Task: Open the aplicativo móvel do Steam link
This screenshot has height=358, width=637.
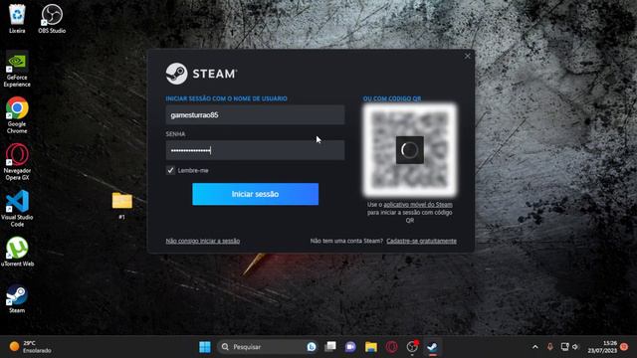Action: (418, 205)
